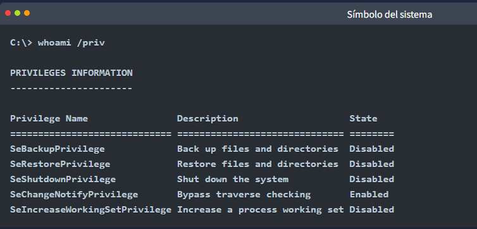Click the 'Disabled' state of SeRestorePrivilege
477x229 pixels.
point(372,164)
